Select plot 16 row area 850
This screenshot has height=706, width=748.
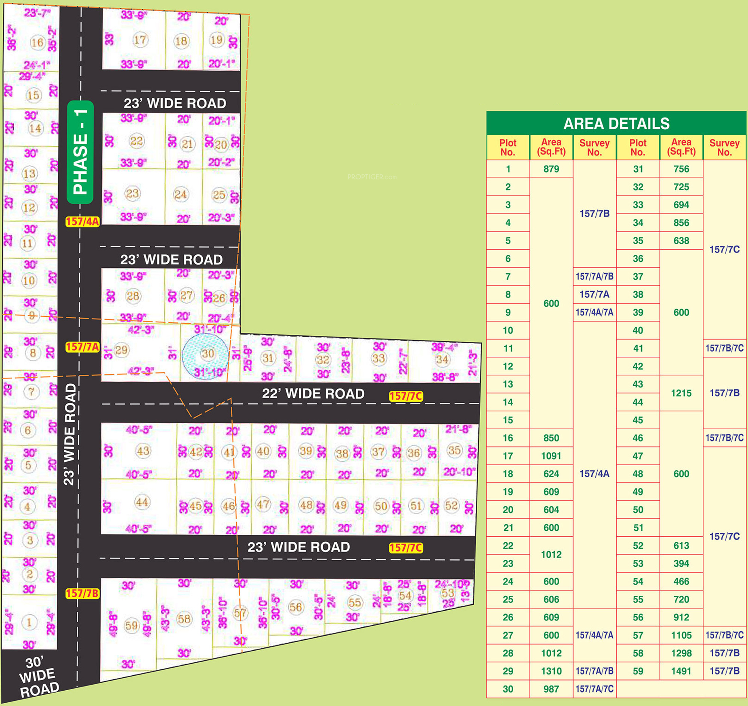tap(551, 438)
